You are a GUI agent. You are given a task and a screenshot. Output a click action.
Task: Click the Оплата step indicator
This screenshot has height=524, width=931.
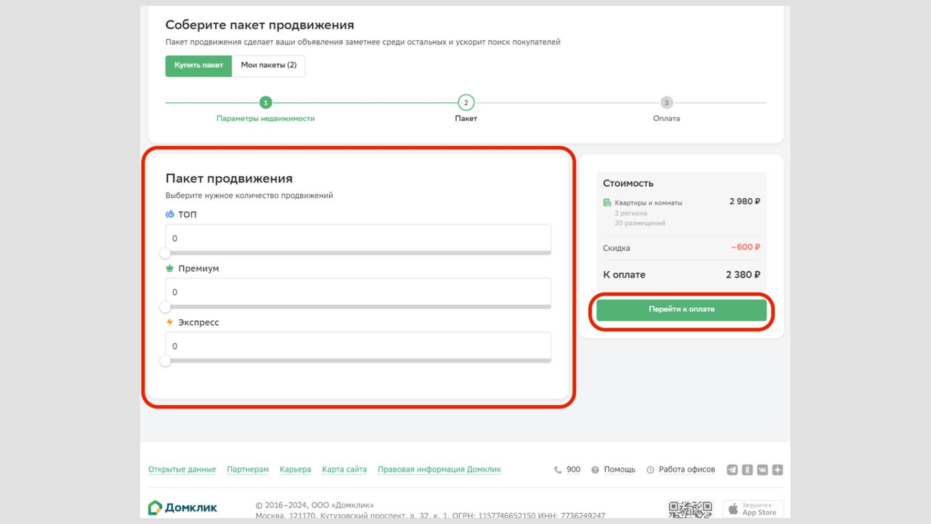click(x=666, y=102)
